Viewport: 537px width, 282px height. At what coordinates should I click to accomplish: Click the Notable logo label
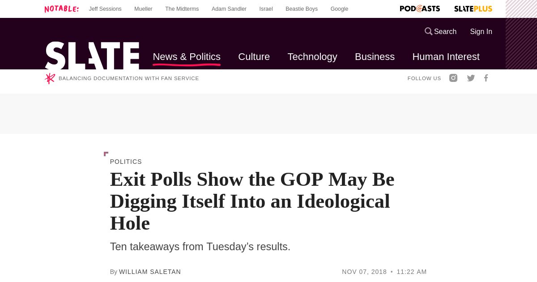62,9
